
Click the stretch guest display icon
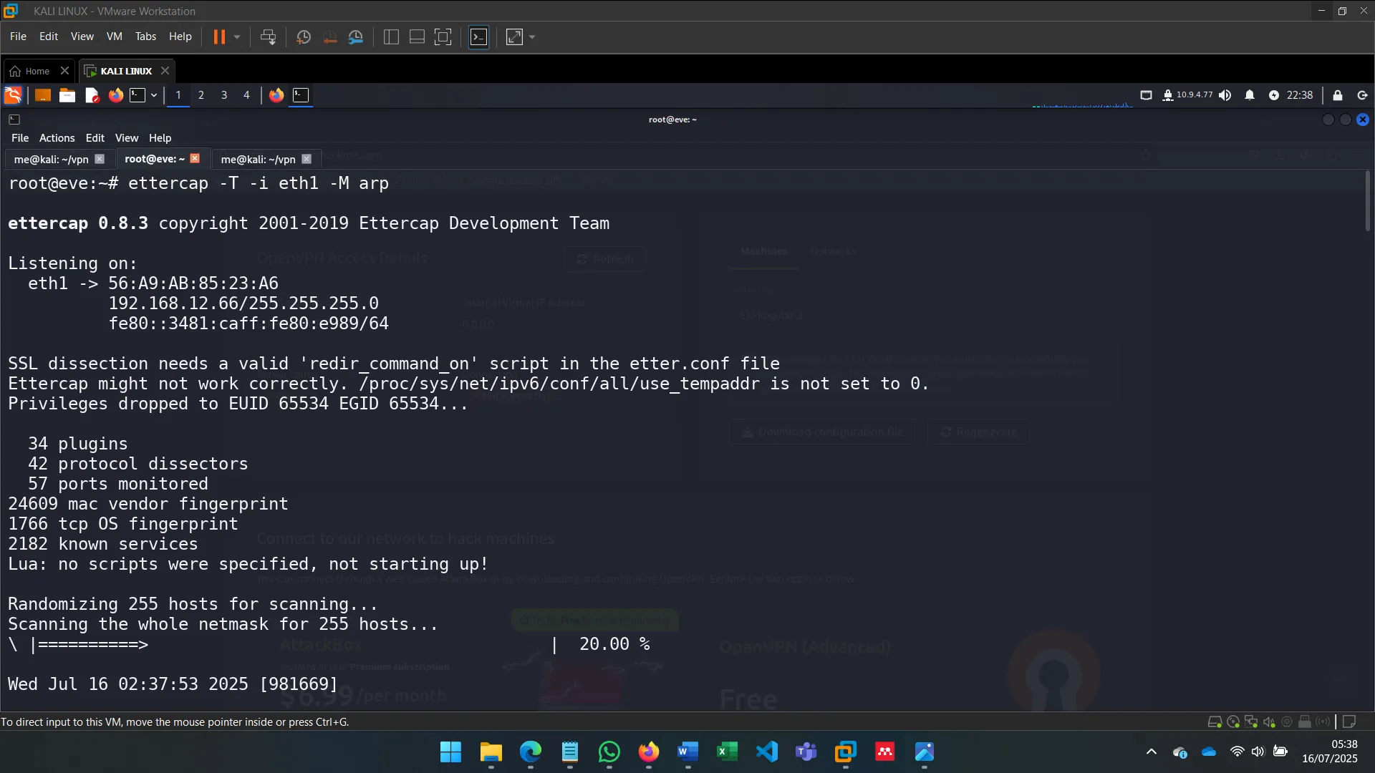coord(514,37)
